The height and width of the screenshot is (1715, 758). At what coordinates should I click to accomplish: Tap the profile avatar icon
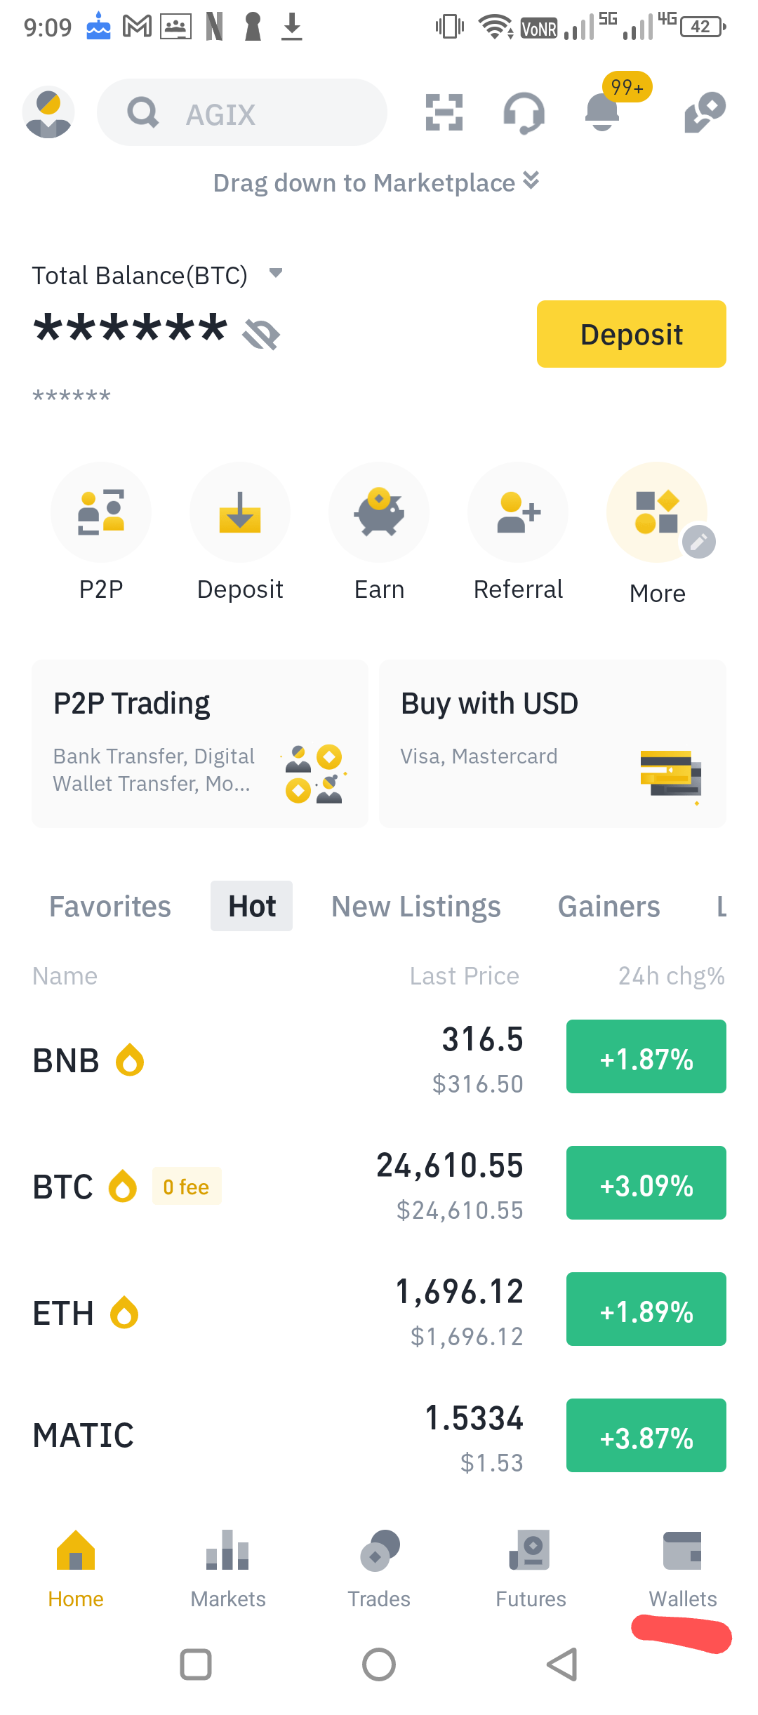[48, 112]
